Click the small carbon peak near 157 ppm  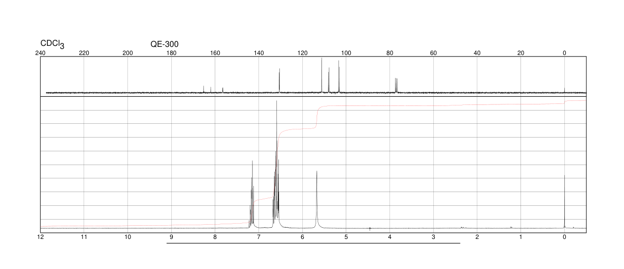[223, 90]
